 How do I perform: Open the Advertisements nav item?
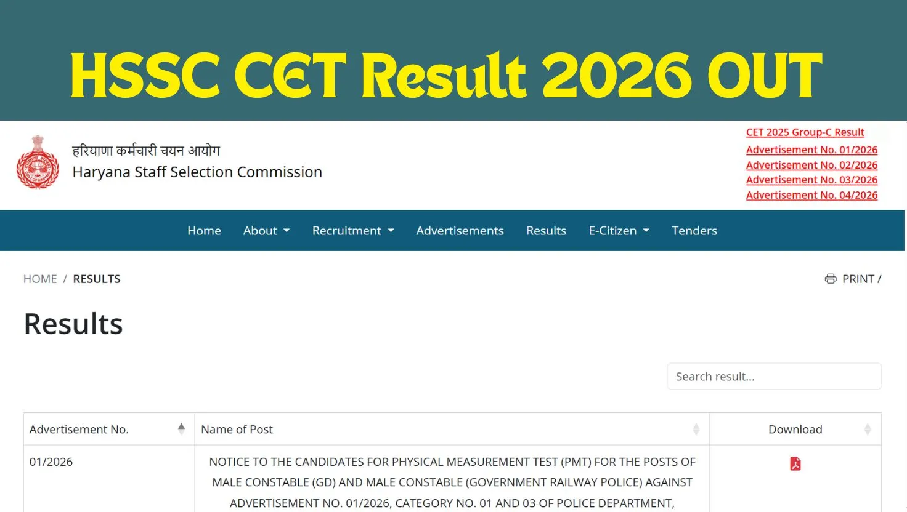(460, 231)
